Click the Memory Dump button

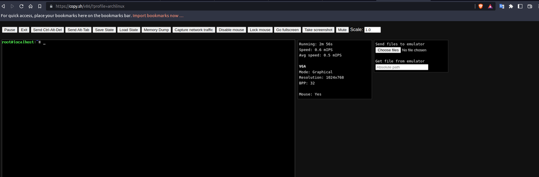pyautogui.click(x=156, y=30)
